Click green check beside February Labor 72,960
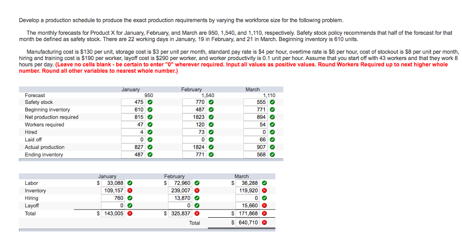Screen dimensions: 462x252 (x=197, y=183)
